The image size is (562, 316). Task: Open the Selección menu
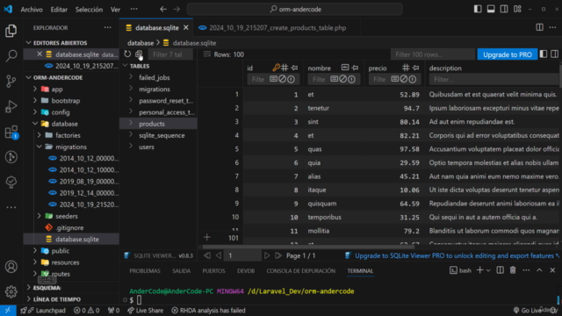(x=89, y=10)
